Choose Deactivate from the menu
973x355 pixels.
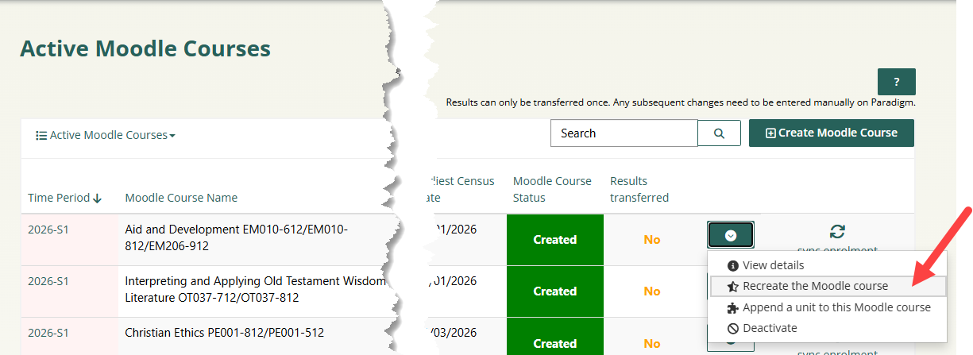pyautogui.click(x=827, y=328)
